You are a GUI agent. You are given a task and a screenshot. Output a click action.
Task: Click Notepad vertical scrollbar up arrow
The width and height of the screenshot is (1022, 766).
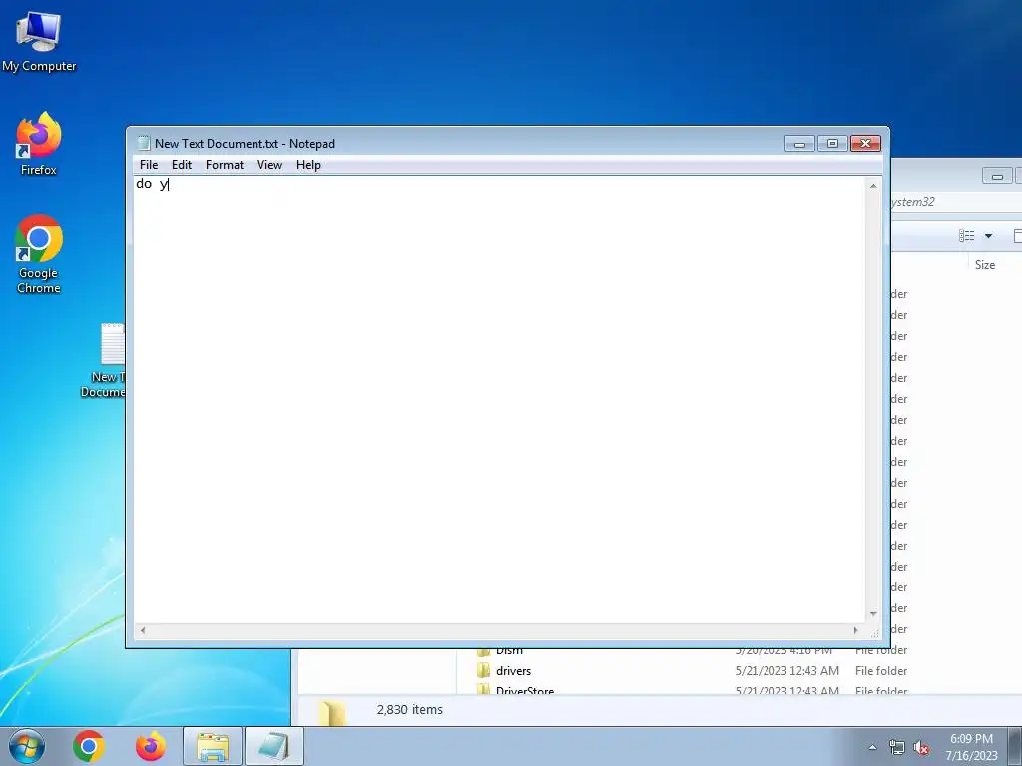pyautogui.click(x=873, y=186)
